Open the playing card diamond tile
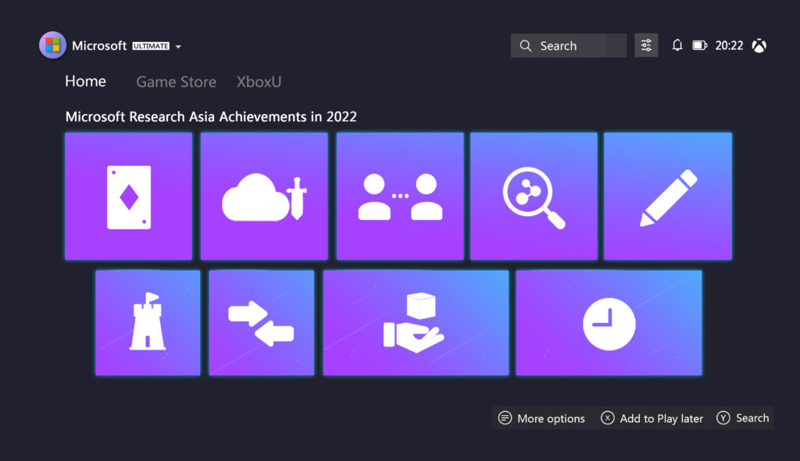800x461 pixels. pyautogui.click(x=128, y=196)
